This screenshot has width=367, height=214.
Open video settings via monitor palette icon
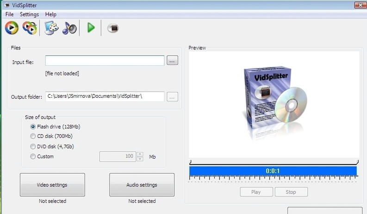coord(51,28)
